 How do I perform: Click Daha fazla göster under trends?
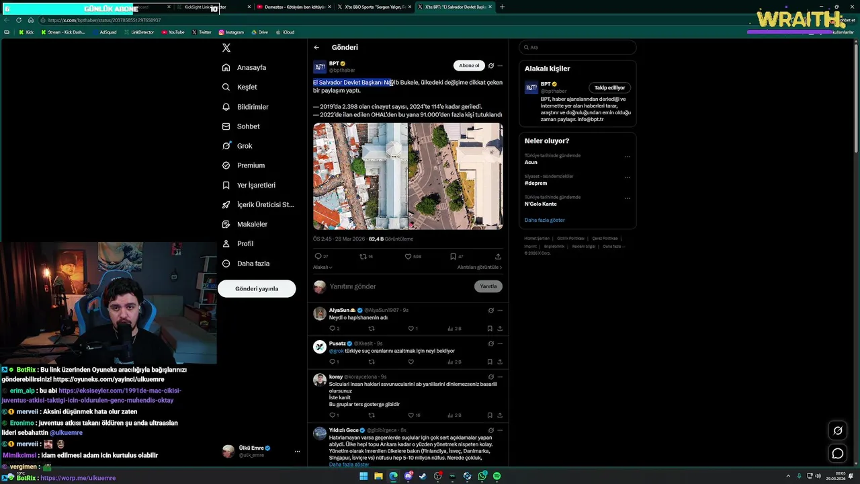point(545,220)
